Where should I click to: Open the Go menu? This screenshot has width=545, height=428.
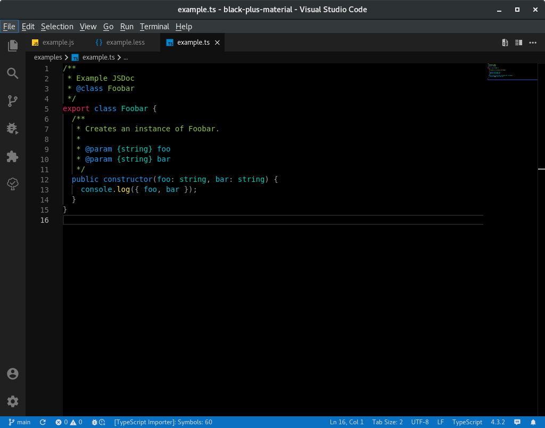click(109, 27)
